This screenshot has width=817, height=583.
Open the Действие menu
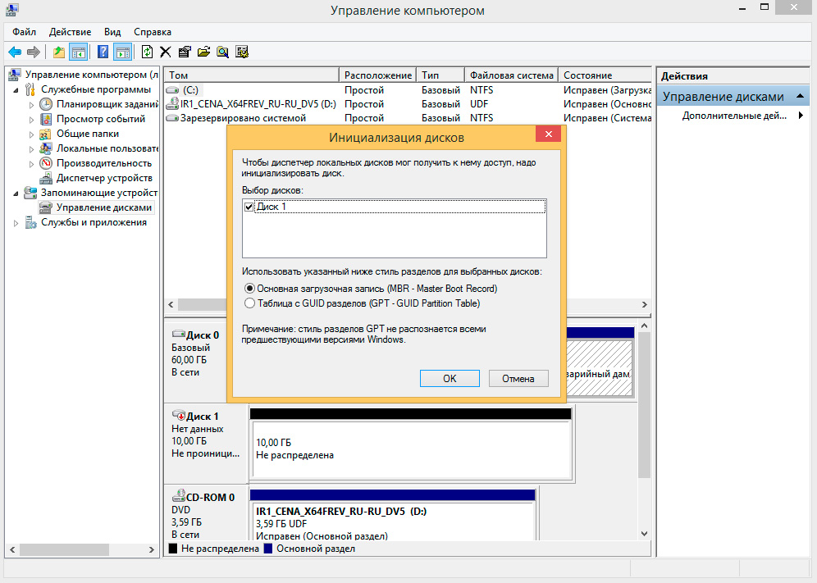tap(70, 32)
